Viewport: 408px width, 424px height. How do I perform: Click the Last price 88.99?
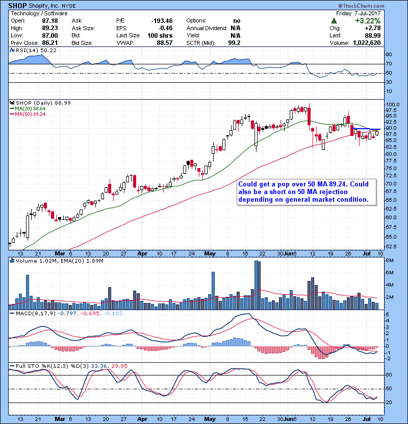click(373, 35)
